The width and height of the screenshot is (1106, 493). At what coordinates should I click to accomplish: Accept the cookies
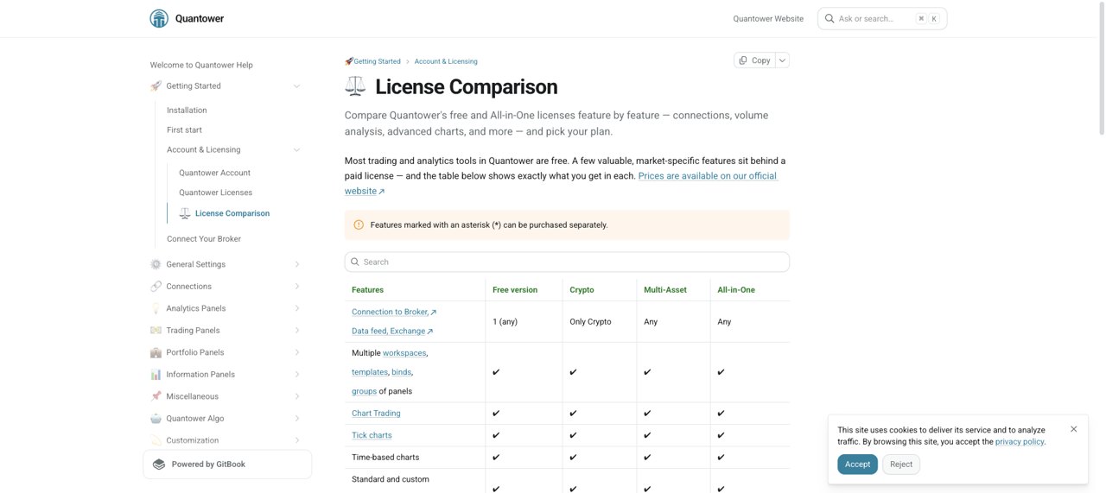(857, 465)
